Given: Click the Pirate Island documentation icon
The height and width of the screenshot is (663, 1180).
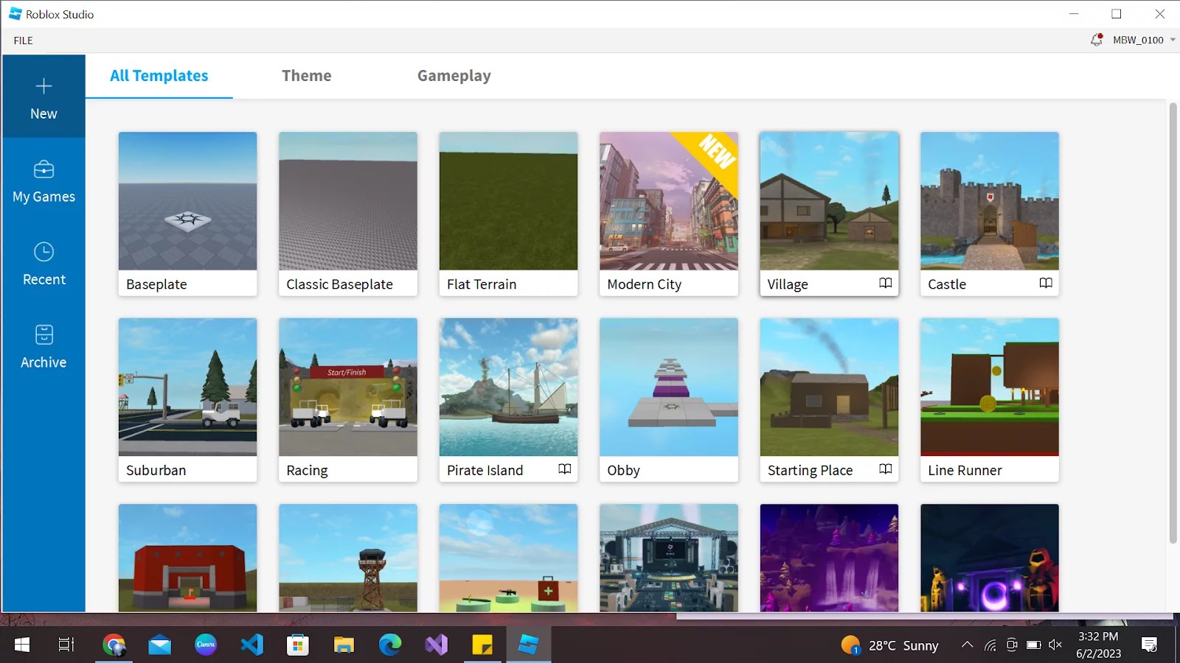Looking at the screenshot, I should (x=564, y=469).
